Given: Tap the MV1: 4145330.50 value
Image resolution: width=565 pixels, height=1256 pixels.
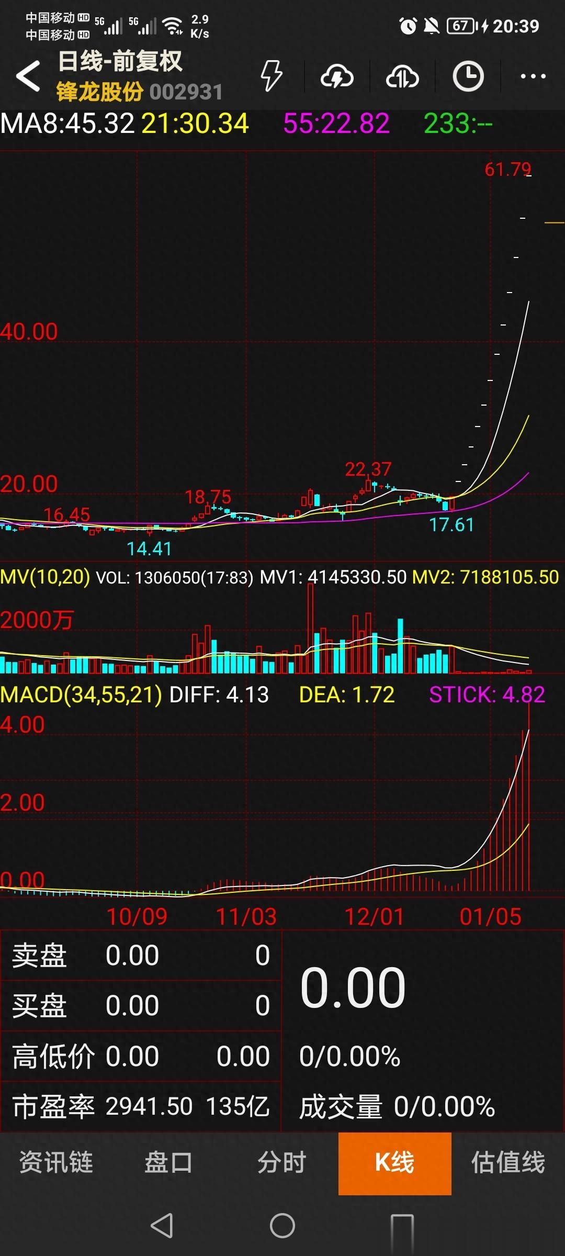Looking at the screenshot, I should click(333, 577).
